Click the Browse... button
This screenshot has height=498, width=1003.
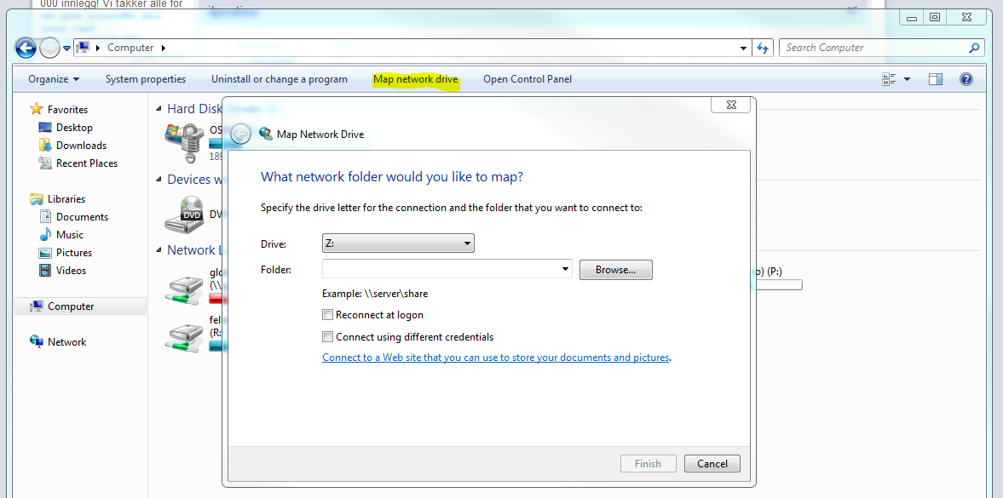[x=615, y=270]
